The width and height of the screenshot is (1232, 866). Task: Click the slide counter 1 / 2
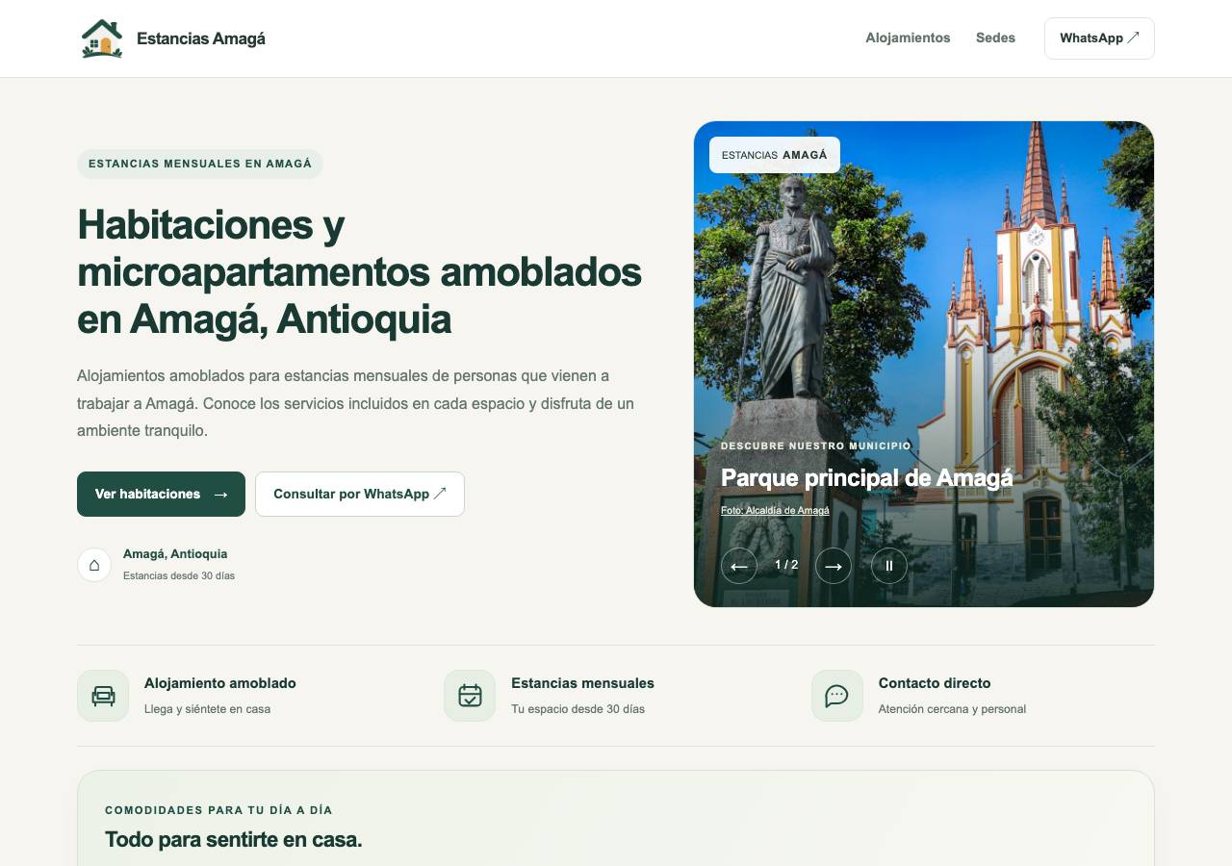[x=786, y=565]
